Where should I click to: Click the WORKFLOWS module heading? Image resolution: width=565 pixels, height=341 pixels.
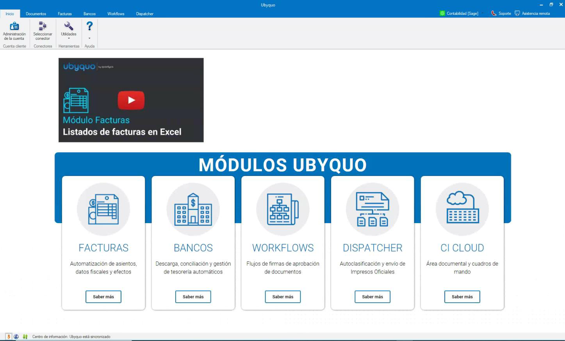[283, 248]
